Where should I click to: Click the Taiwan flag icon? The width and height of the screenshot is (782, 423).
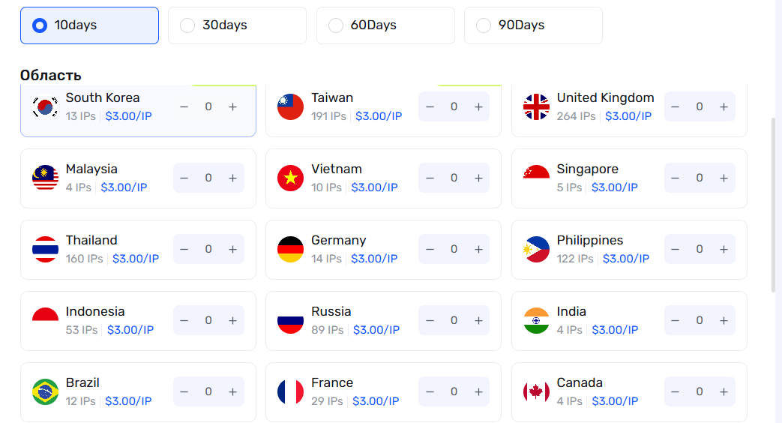[x=290, y=106]
